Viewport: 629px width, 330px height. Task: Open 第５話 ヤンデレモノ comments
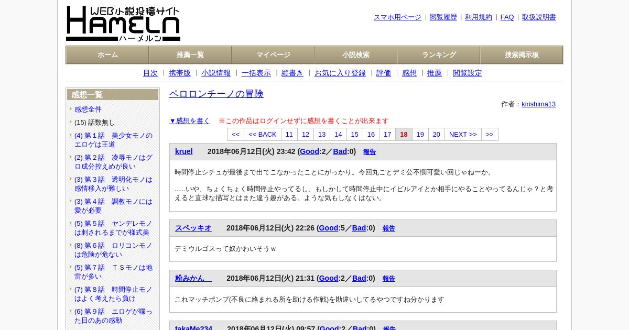[x=113, y=228]
